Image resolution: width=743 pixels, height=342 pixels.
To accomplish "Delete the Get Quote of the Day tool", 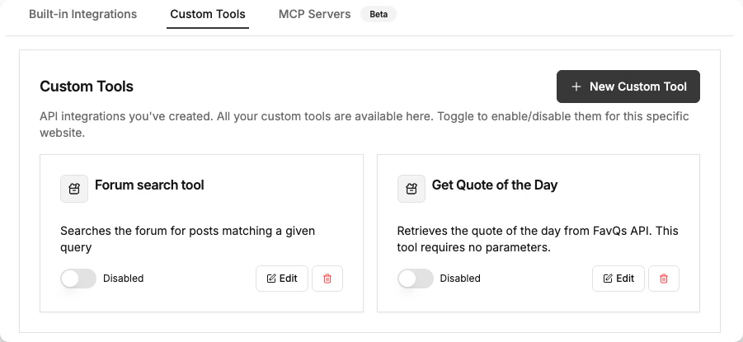I will [664, 279].
